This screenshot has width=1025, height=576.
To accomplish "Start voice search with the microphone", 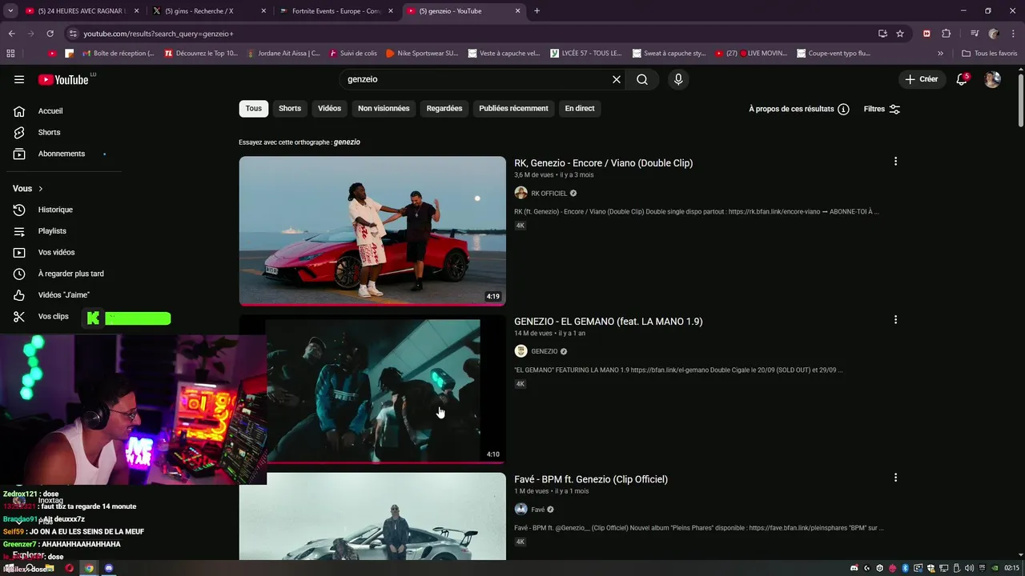I will [x=678, y=79].
